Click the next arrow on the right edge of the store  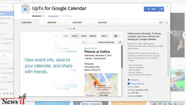(x=185, y=35)
